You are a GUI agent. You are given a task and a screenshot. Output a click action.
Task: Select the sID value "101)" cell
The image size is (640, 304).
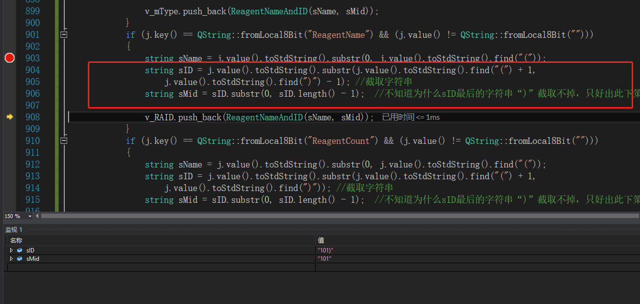325,250
